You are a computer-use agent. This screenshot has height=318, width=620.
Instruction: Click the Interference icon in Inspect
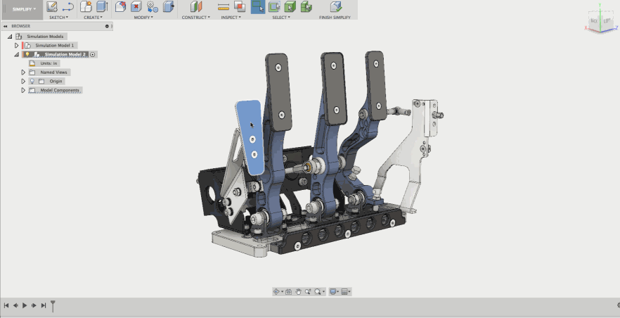[240, 6]
